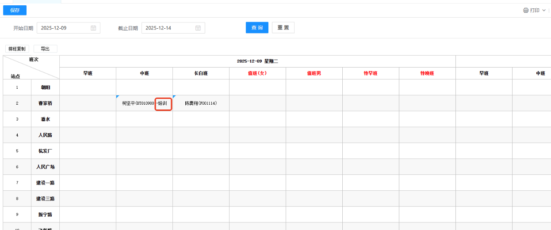Click the 排班复制 button

point(17,49)
